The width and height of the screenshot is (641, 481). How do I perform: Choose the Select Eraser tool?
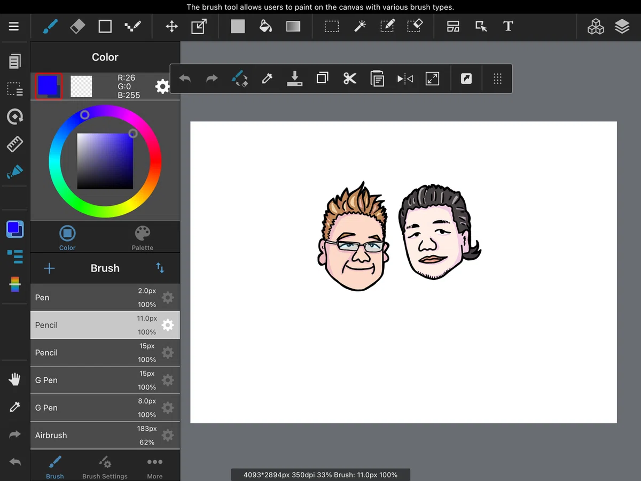(x=415, y=26)
